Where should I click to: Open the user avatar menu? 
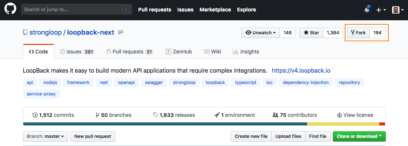point(398,10)
